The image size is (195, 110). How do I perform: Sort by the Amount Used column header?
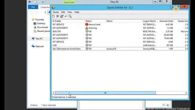pyautogui.click(x=166, y=21)
